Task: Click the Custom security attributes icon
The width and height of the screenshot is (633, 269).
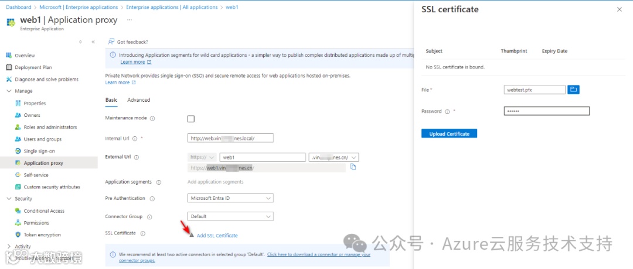Action: tap(18, 187)
